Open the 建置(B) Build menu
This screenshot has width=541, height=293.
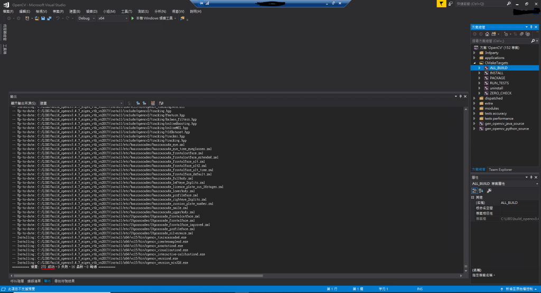(x=75, y=12)
